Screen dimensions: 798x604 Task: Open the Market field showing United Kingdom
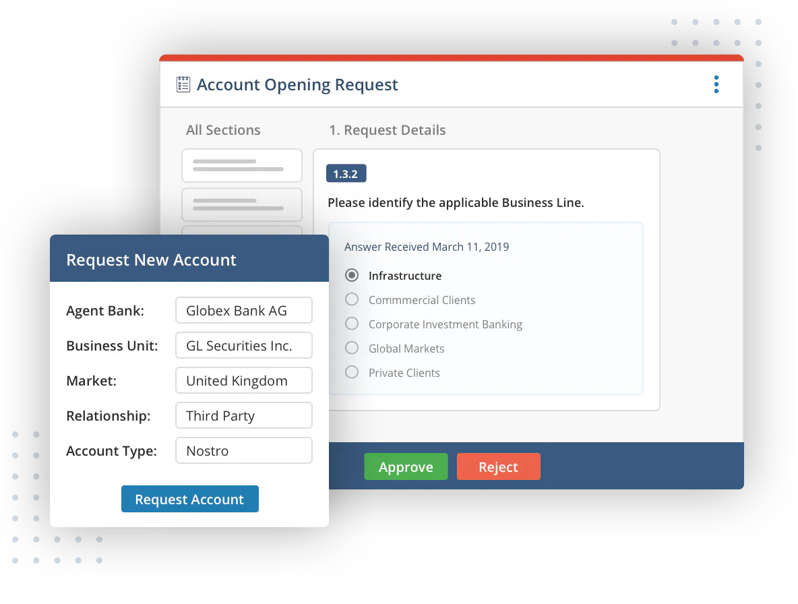pyautogui.click(x=243, y=381)
